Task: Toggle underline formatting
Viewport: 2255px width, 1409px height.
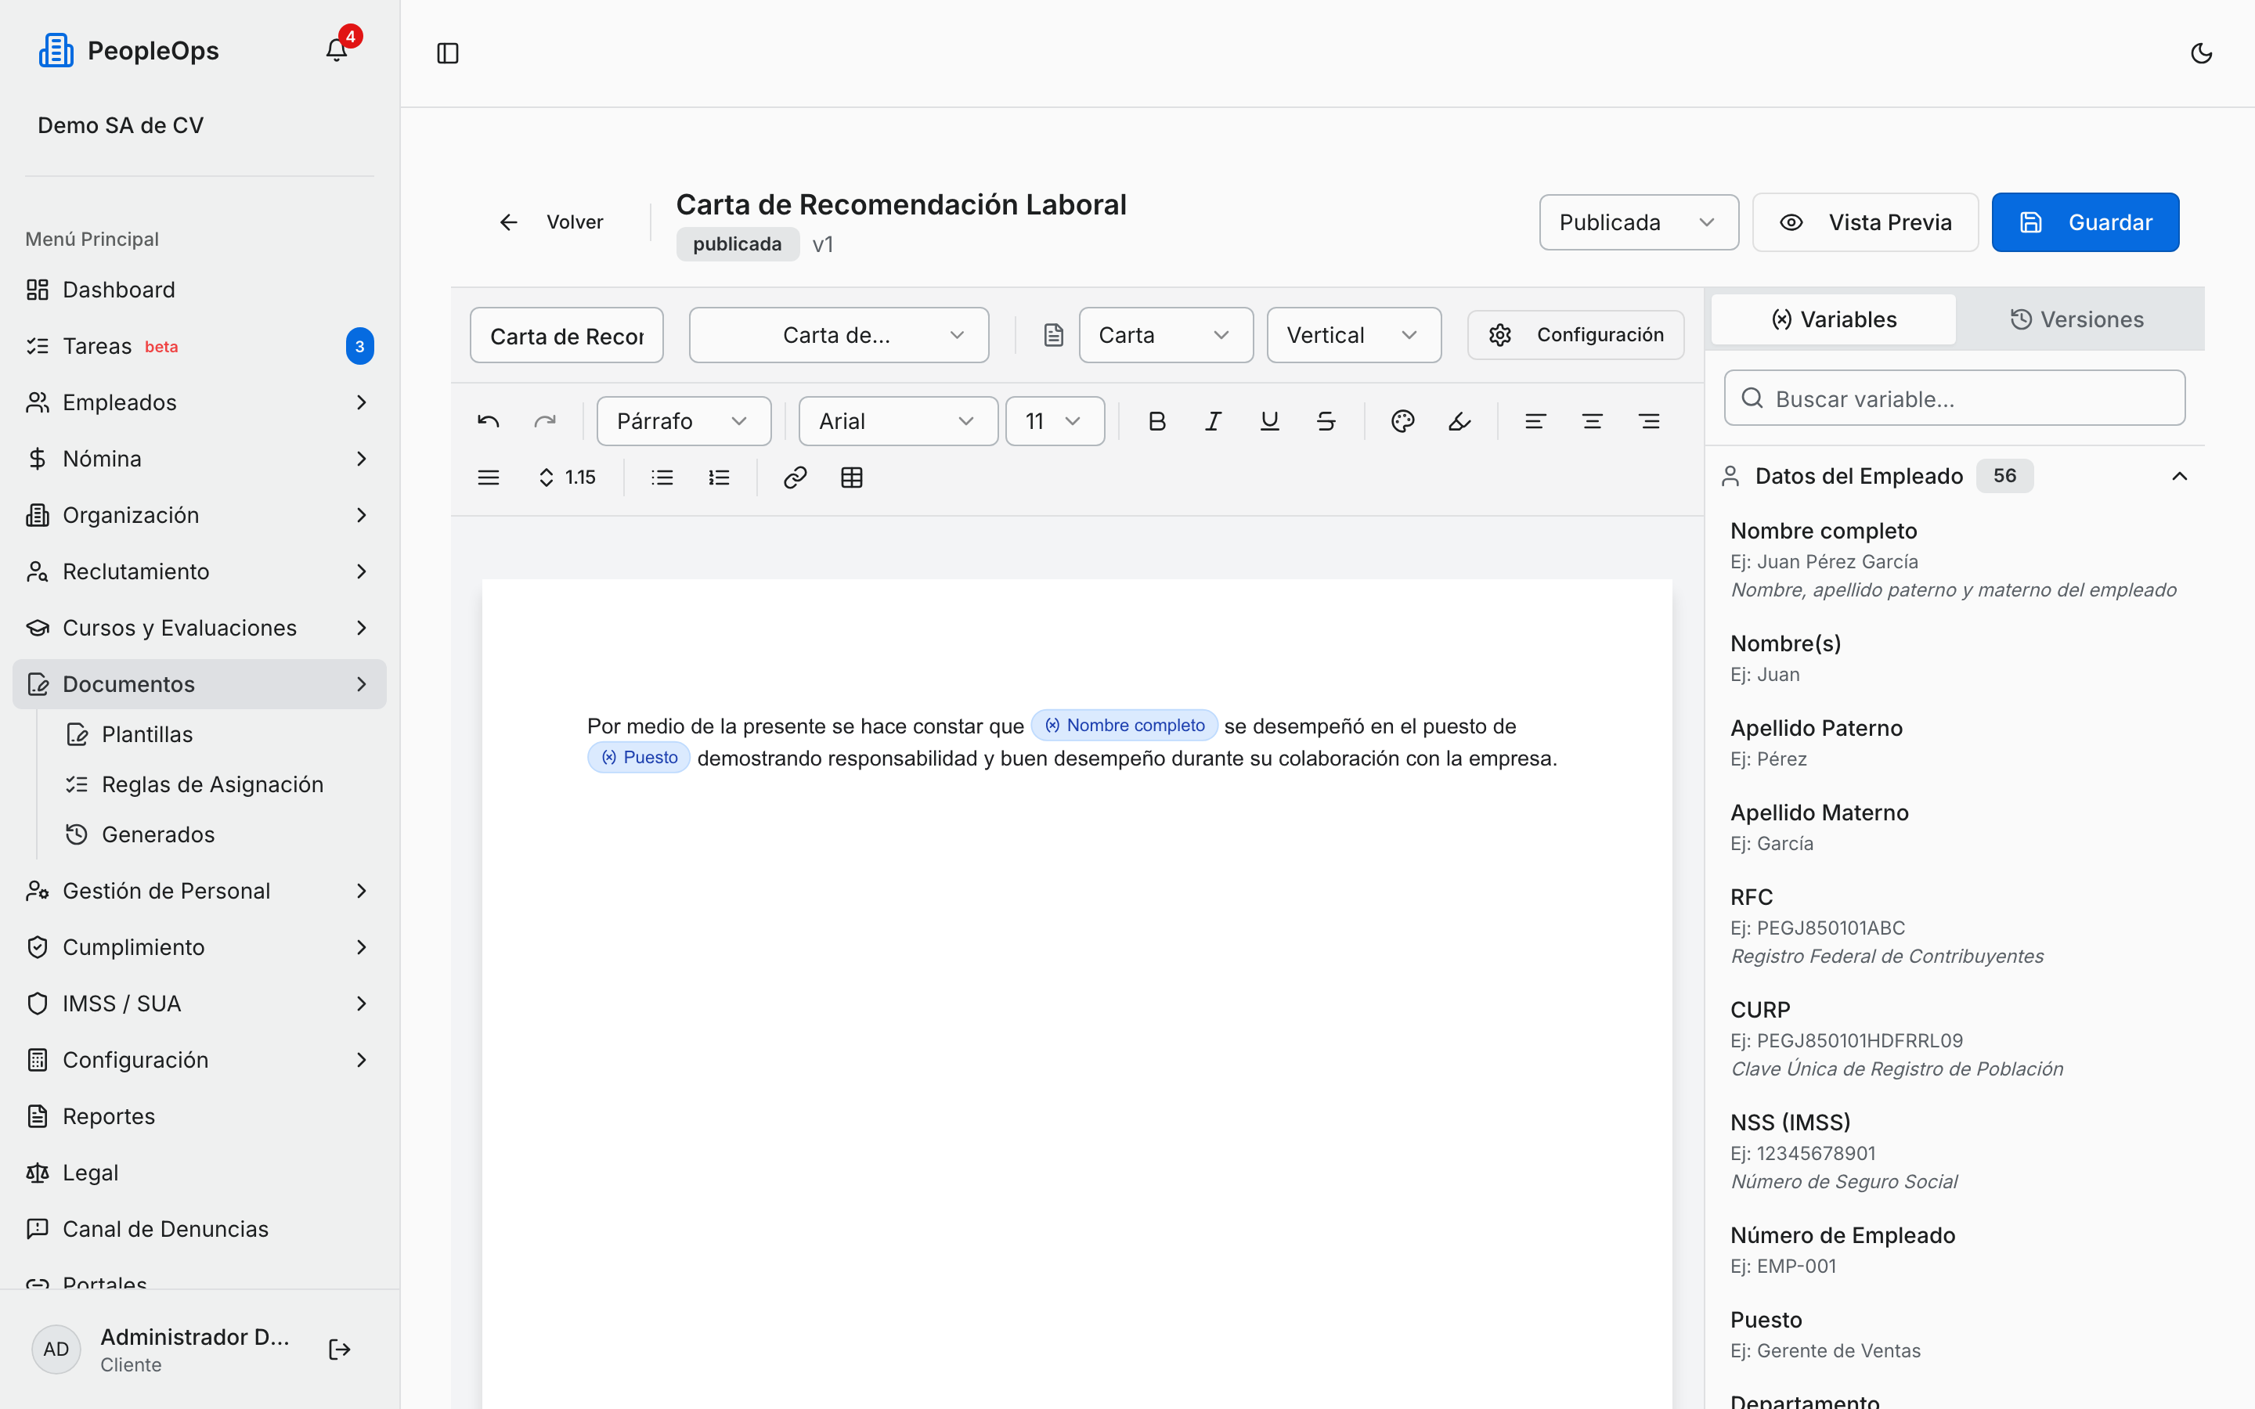Action: click(x=1269, y=421)
